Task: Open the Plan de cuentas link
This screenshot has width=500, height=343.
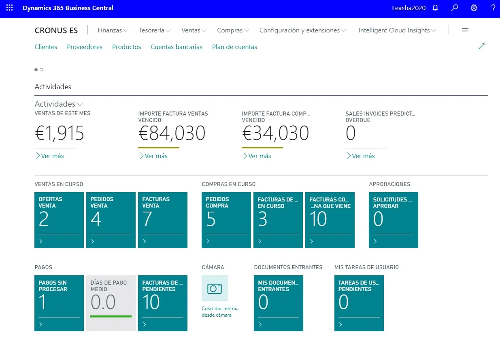Action: 234,47
